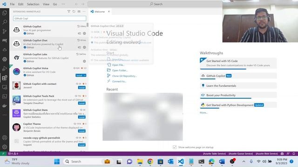Open the Edit menu
Screen dimensions: 298x167
(x=20, y=4)
